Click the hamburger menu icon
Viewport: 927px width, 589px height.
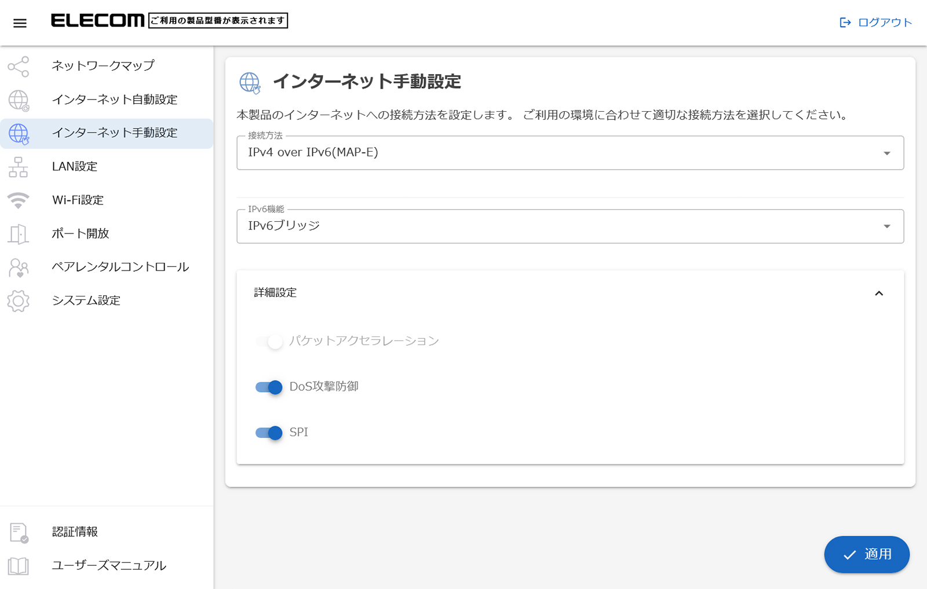20,23
